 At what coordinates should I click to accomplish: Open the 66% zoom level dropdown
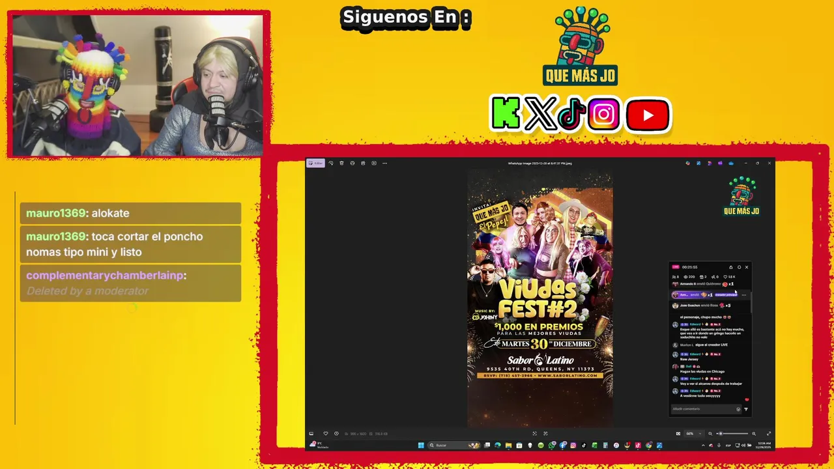pyautogui.click(x=693, y=434)
